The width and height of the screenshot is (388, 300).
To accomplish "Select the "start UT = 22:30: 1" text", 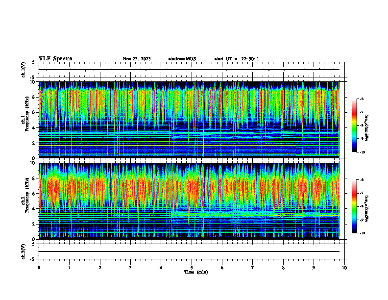I will pos(237,59).
